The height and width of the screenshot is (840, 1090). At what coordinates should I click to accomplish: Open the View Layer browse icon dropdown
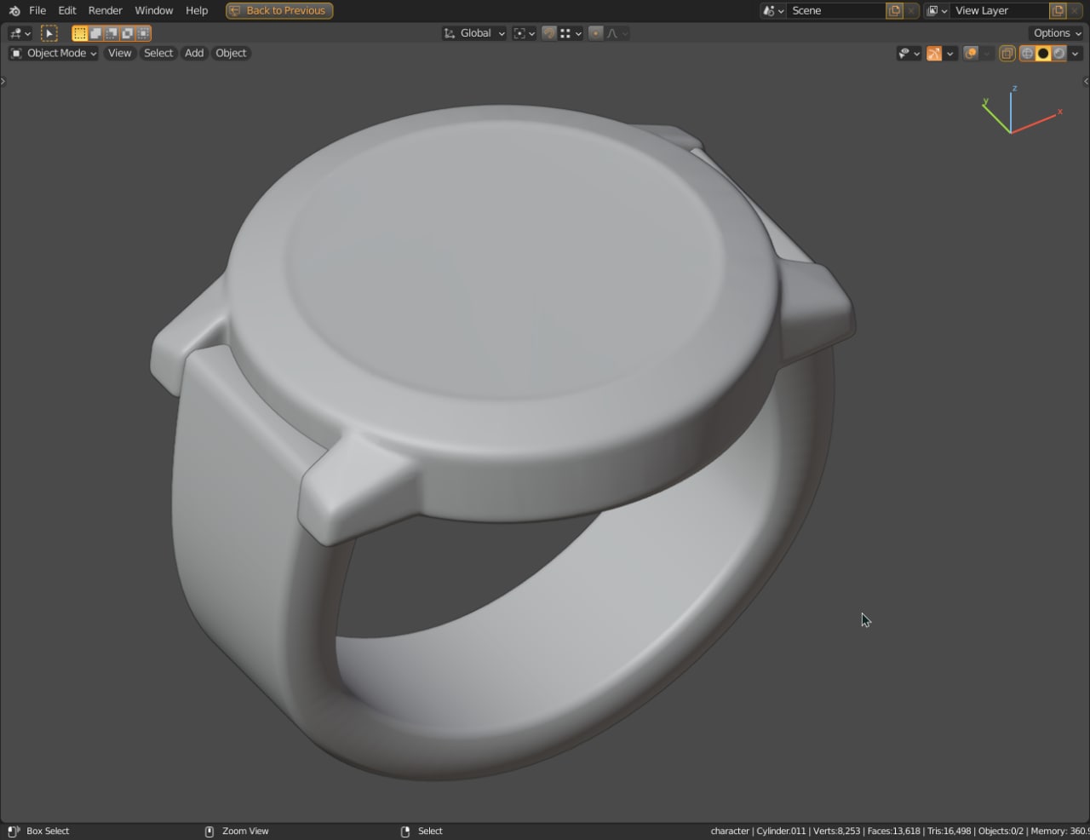937,10
